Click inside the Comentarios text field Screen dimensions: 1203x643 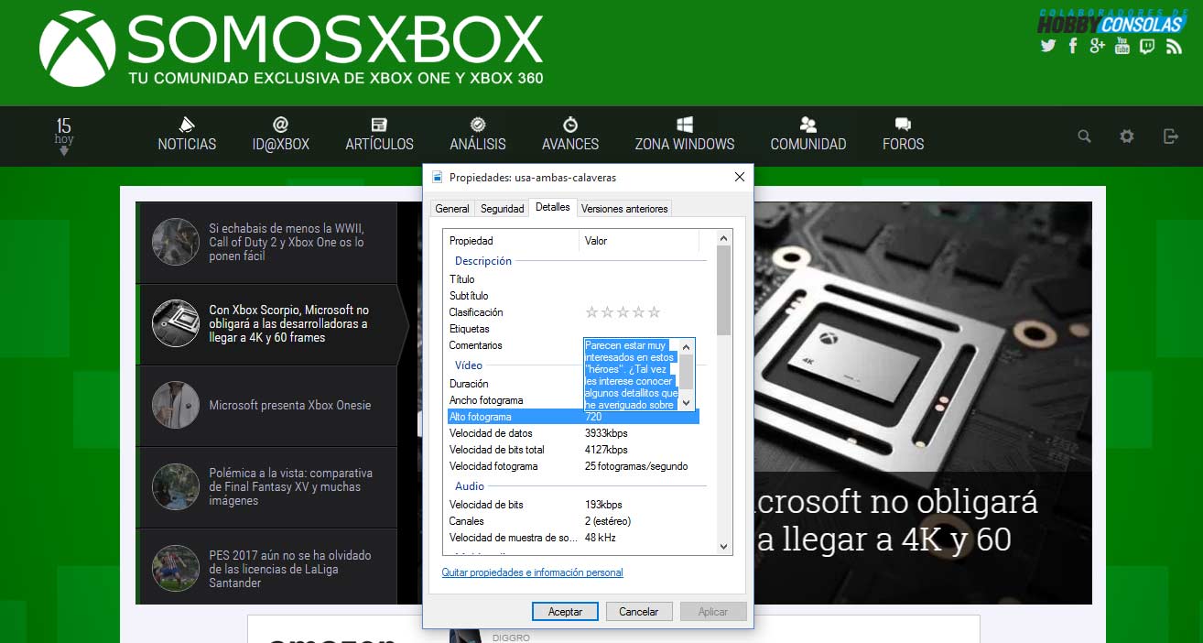631,375
